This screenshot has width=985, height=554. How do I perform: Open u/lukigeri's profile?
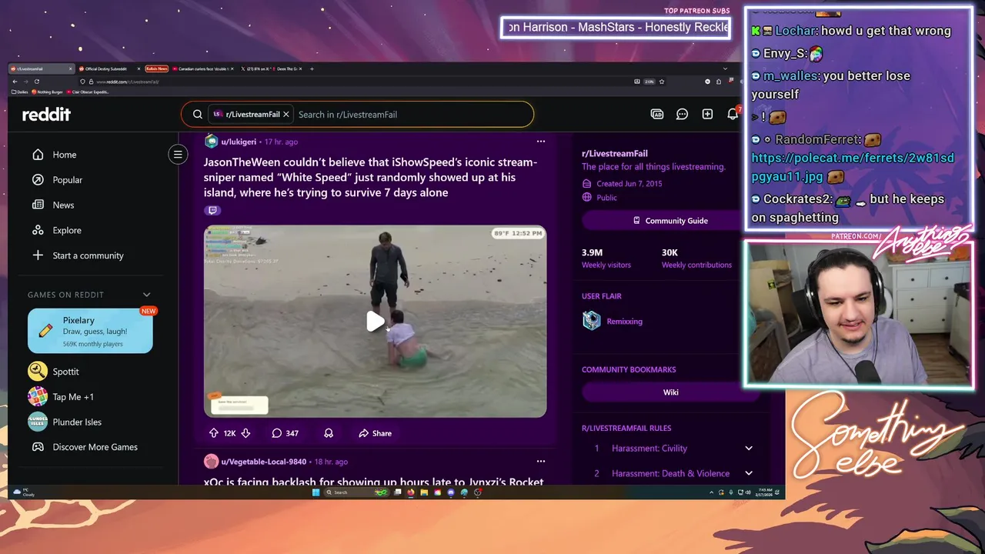pyautogui.click(x=239, y=142)
